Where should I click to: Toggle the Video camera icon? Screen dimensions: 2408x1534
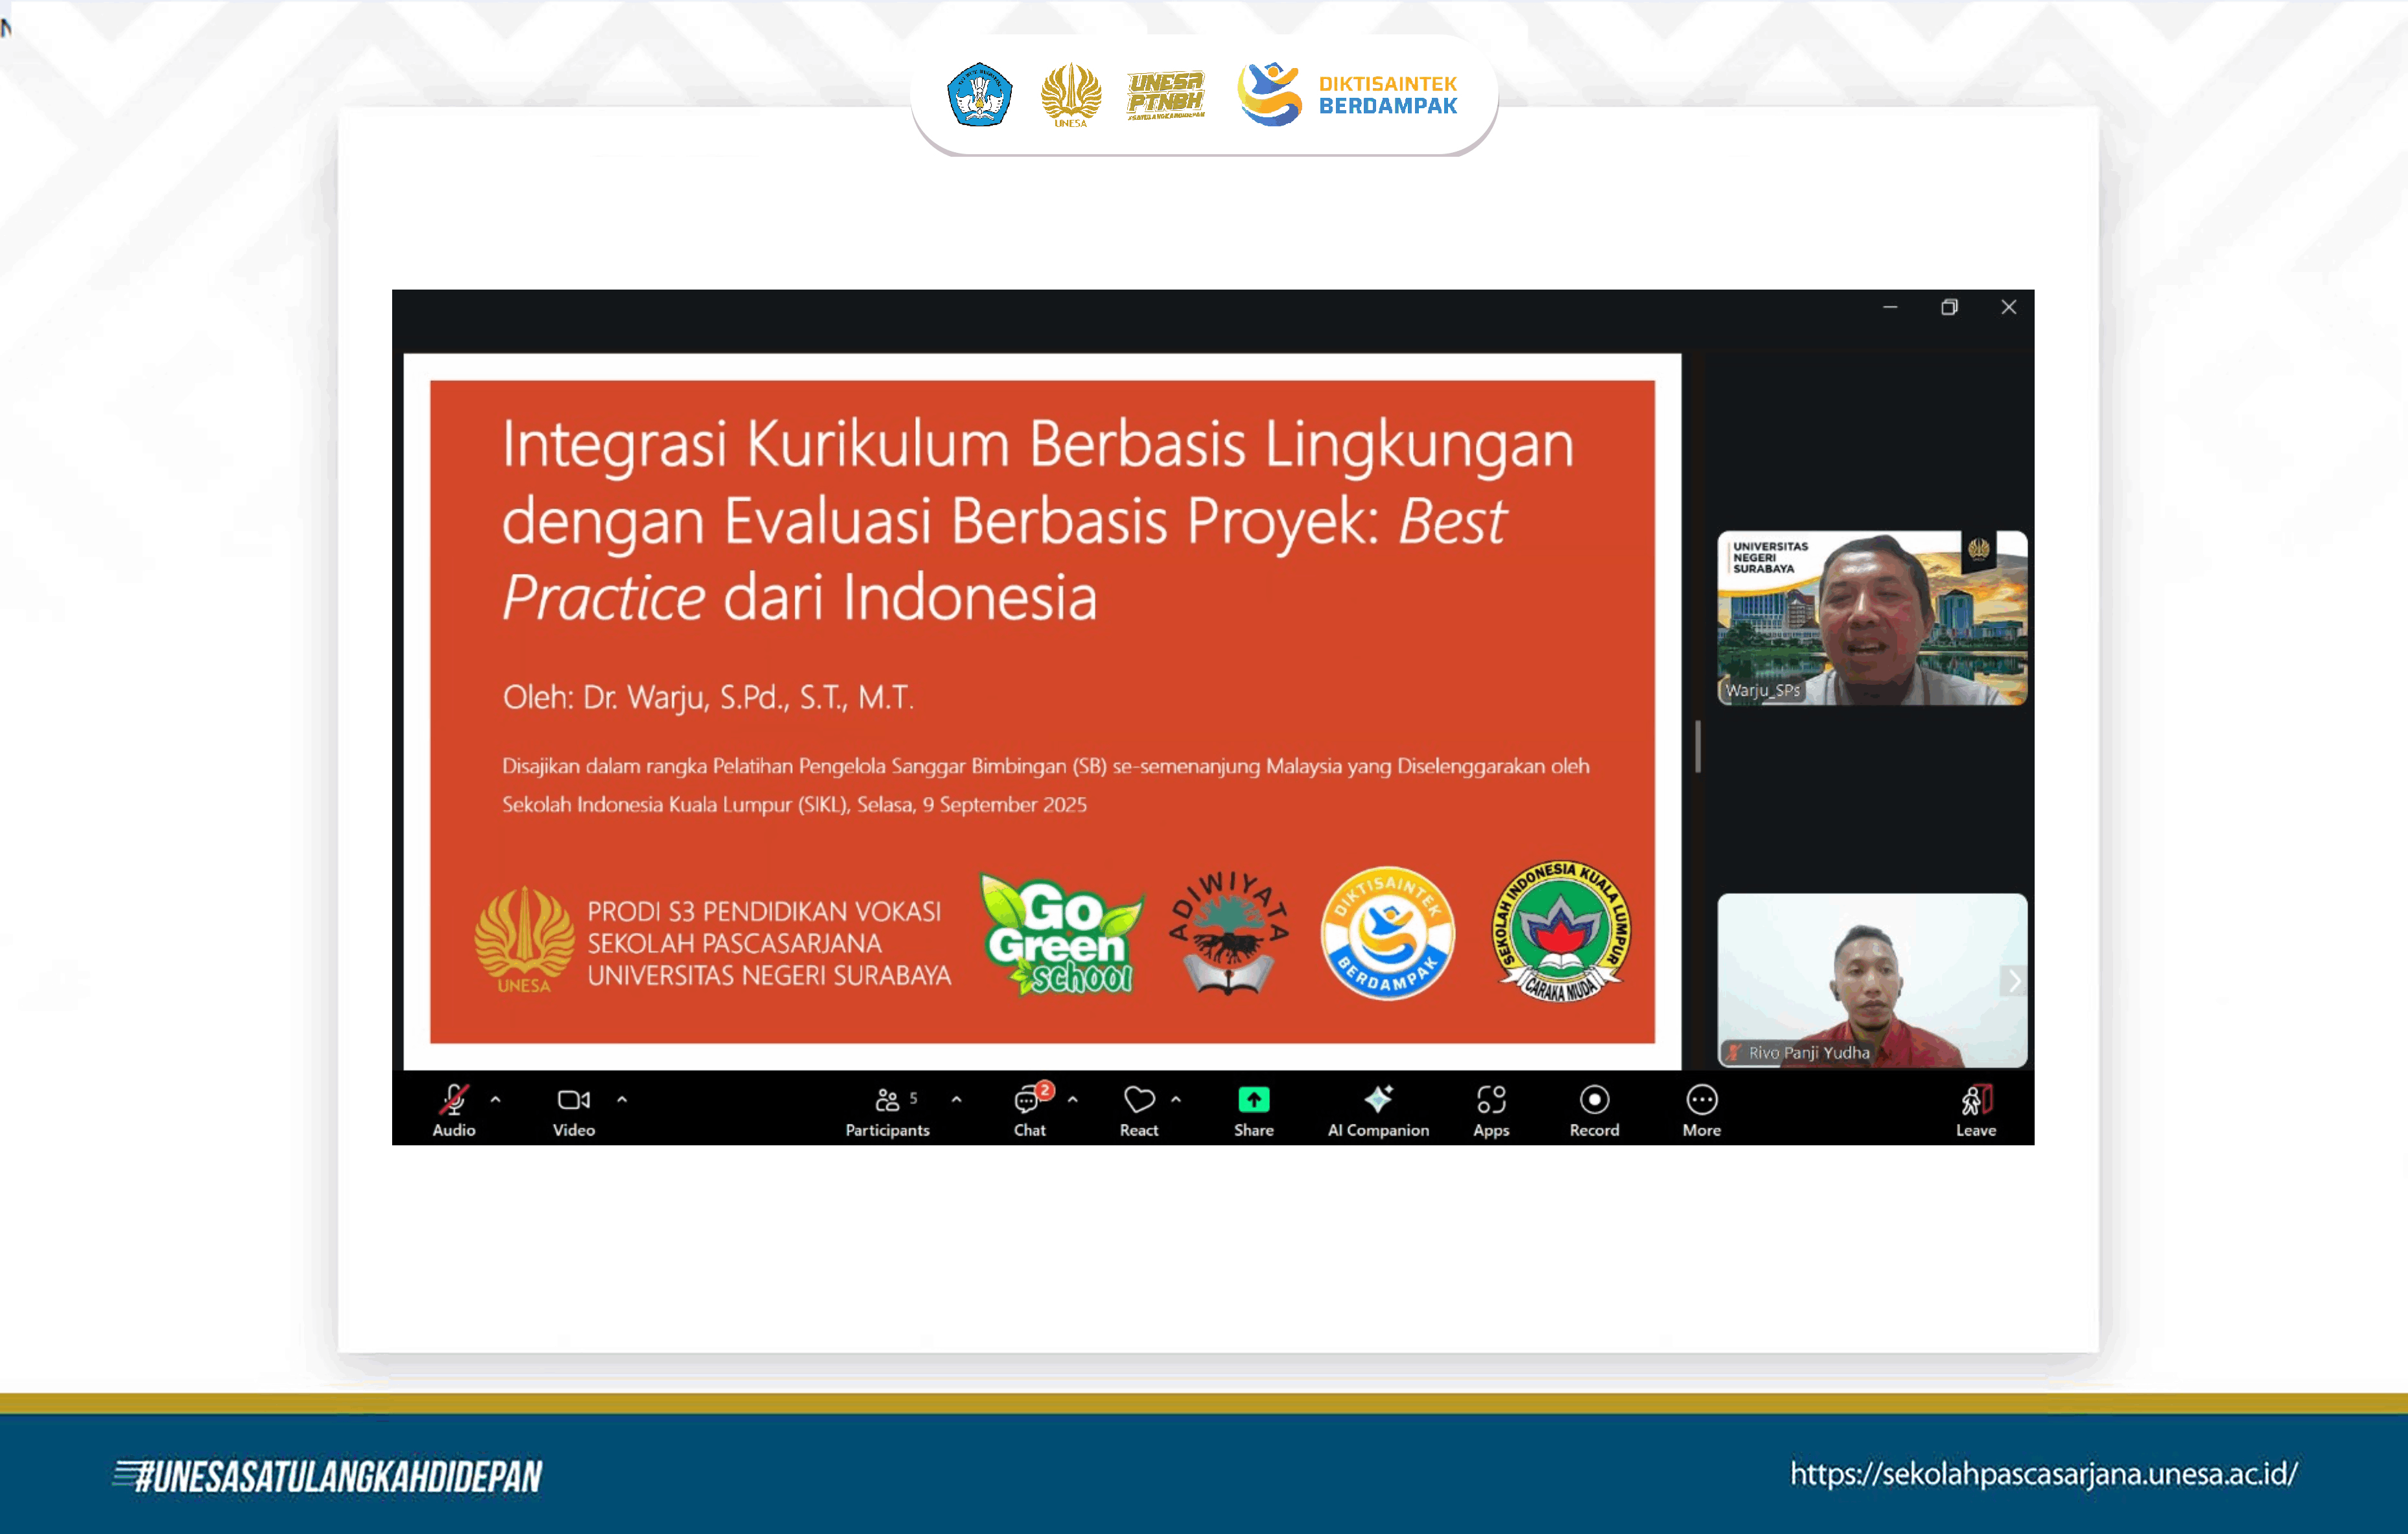pyautogui.click(x=573, y=1100)
